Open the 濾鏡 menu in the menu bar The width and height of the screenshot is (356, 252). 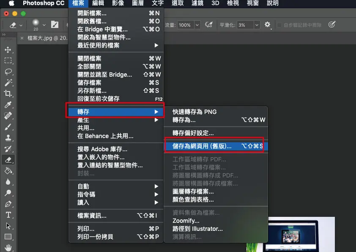[x=197, y=3]
